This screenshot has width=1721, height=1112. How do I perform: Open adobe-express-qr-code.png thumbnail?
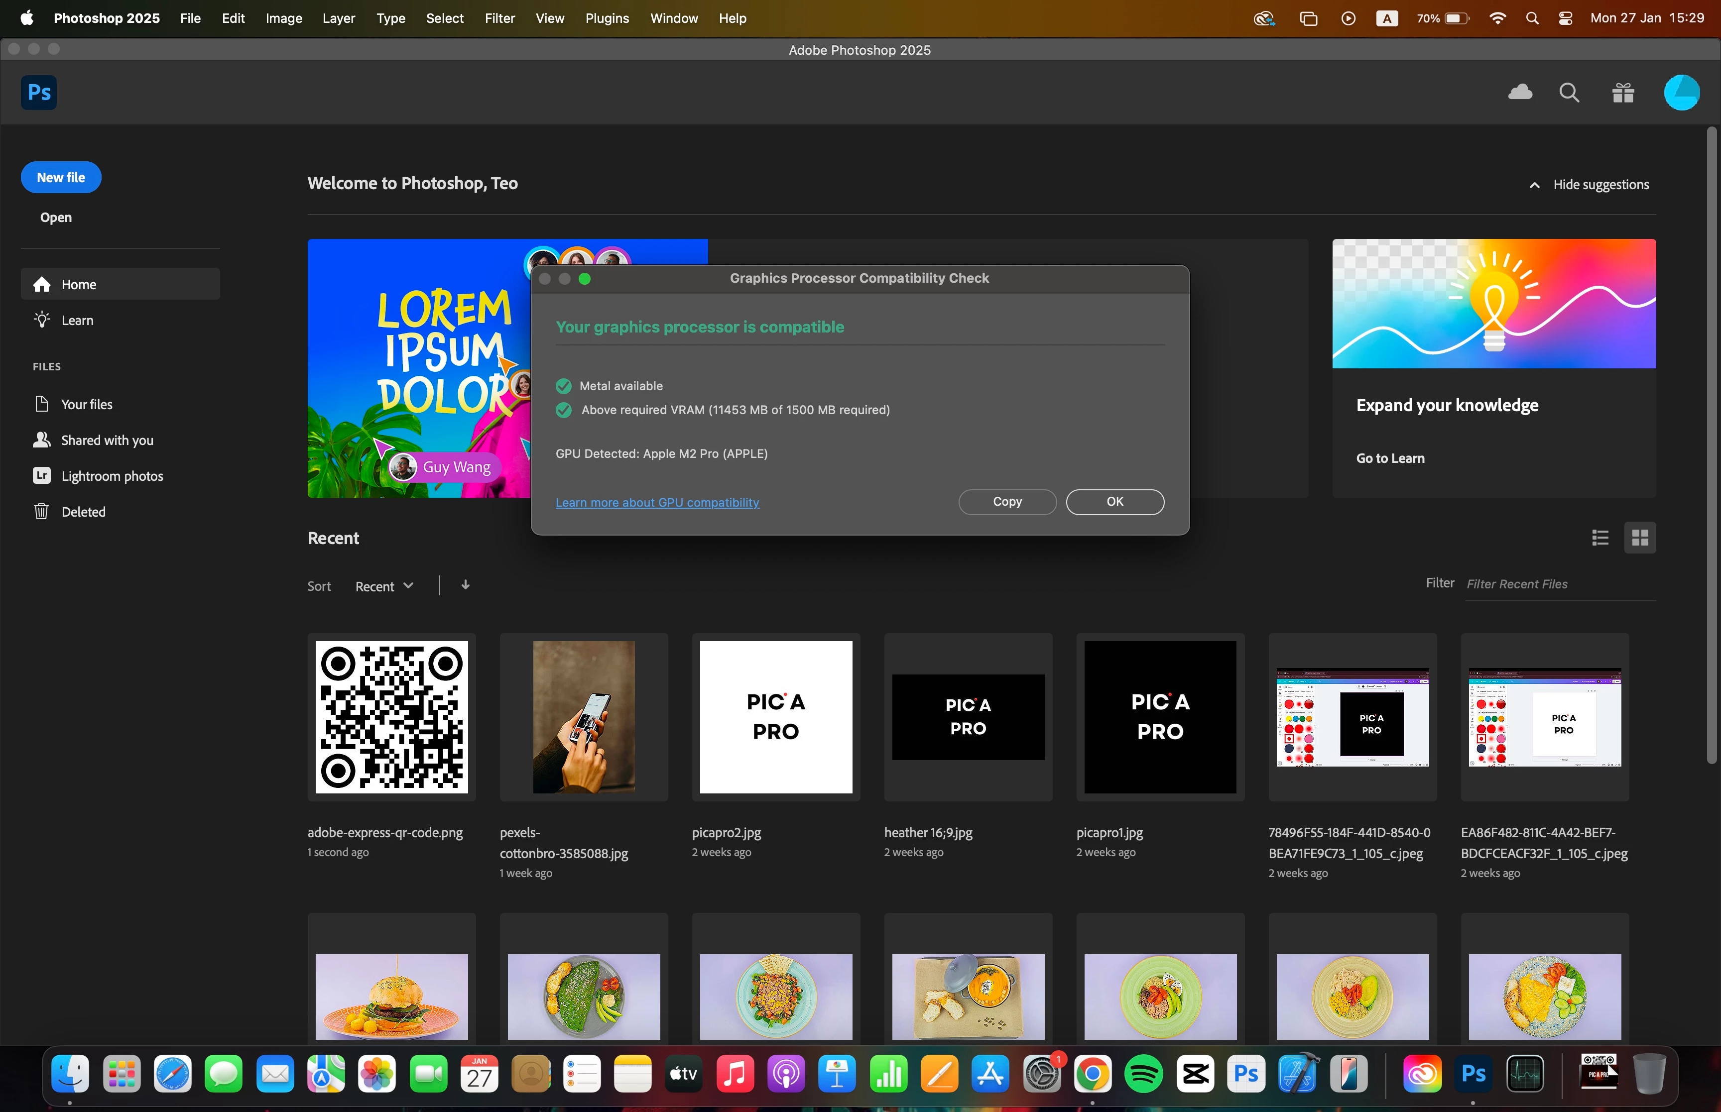tap(391, 716)
